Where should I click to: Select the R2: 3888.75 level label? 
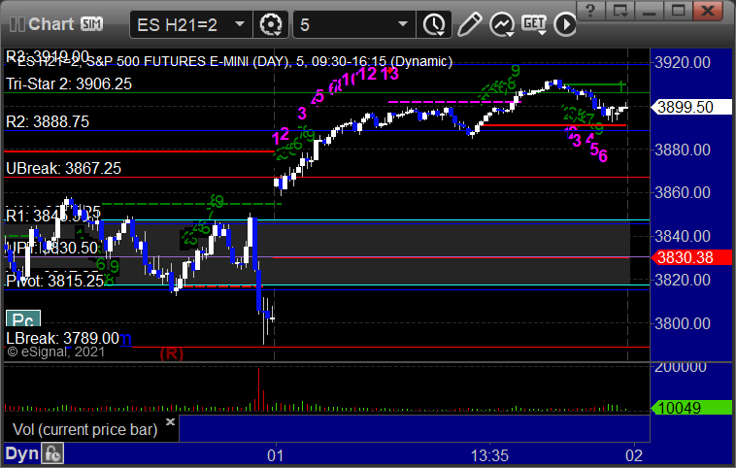tap(48, 121)
